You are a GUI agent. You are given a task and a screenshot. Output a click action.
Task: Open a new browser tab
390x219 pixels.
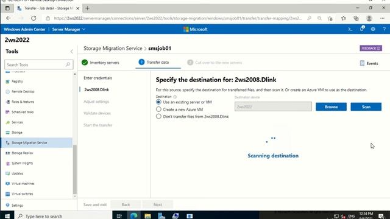tap(87, 8)
